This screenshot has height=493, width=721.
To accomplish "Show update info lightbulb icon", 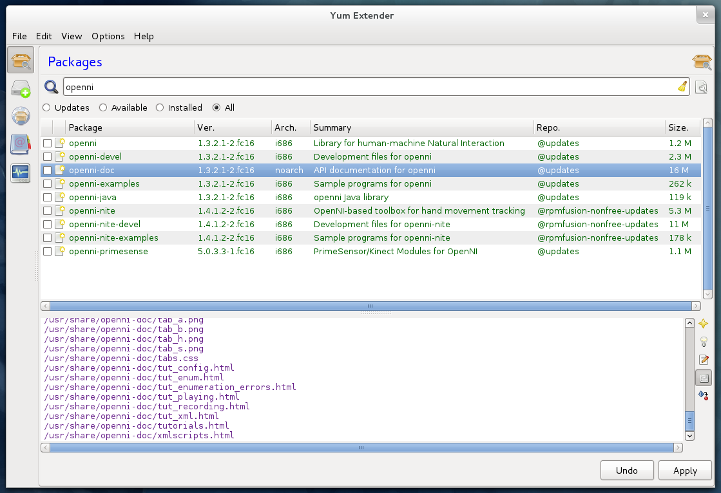I will 704,342.
